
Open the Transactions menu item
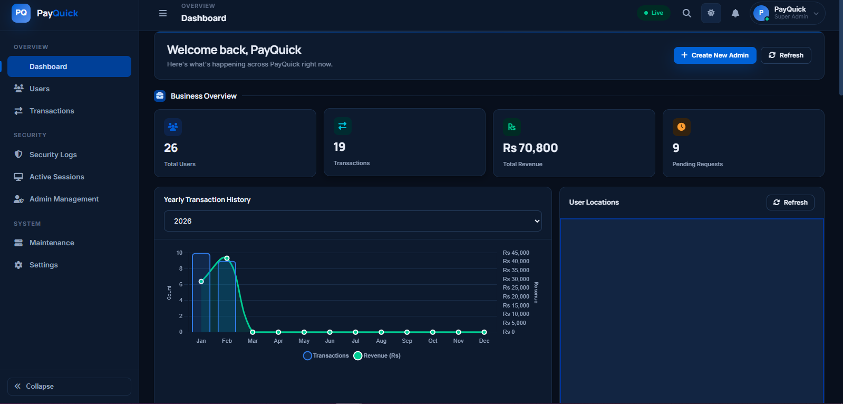tap(69, 111)
